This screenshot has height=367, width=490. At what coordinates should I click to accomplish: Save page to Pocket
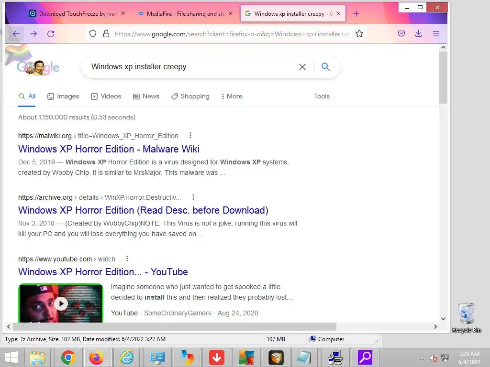coord(401,34)
